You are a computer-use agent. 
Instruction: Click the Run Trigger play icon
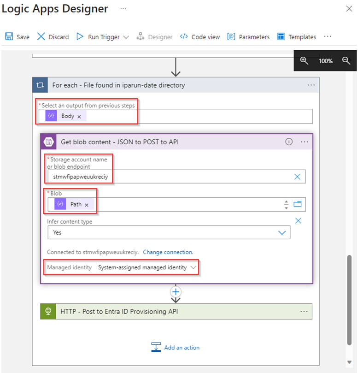(x=80, y=37)
